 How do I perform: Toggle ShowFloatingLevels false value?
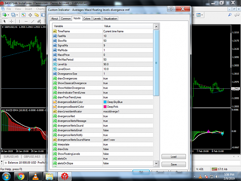click(x=128, y=154)
